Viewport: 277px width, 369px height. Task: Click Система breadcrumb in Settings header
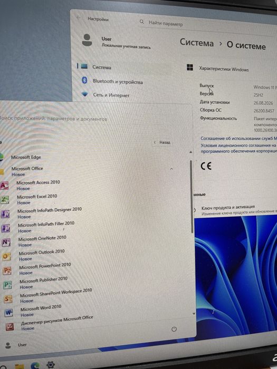coord(197,43)
